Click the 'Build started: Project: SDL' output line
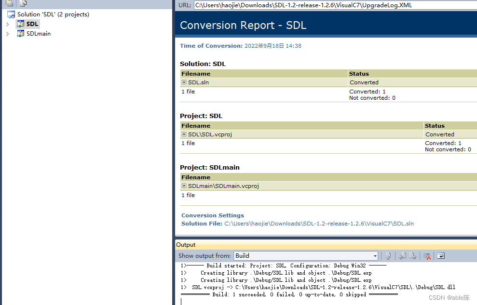 (x=283, y=265)
